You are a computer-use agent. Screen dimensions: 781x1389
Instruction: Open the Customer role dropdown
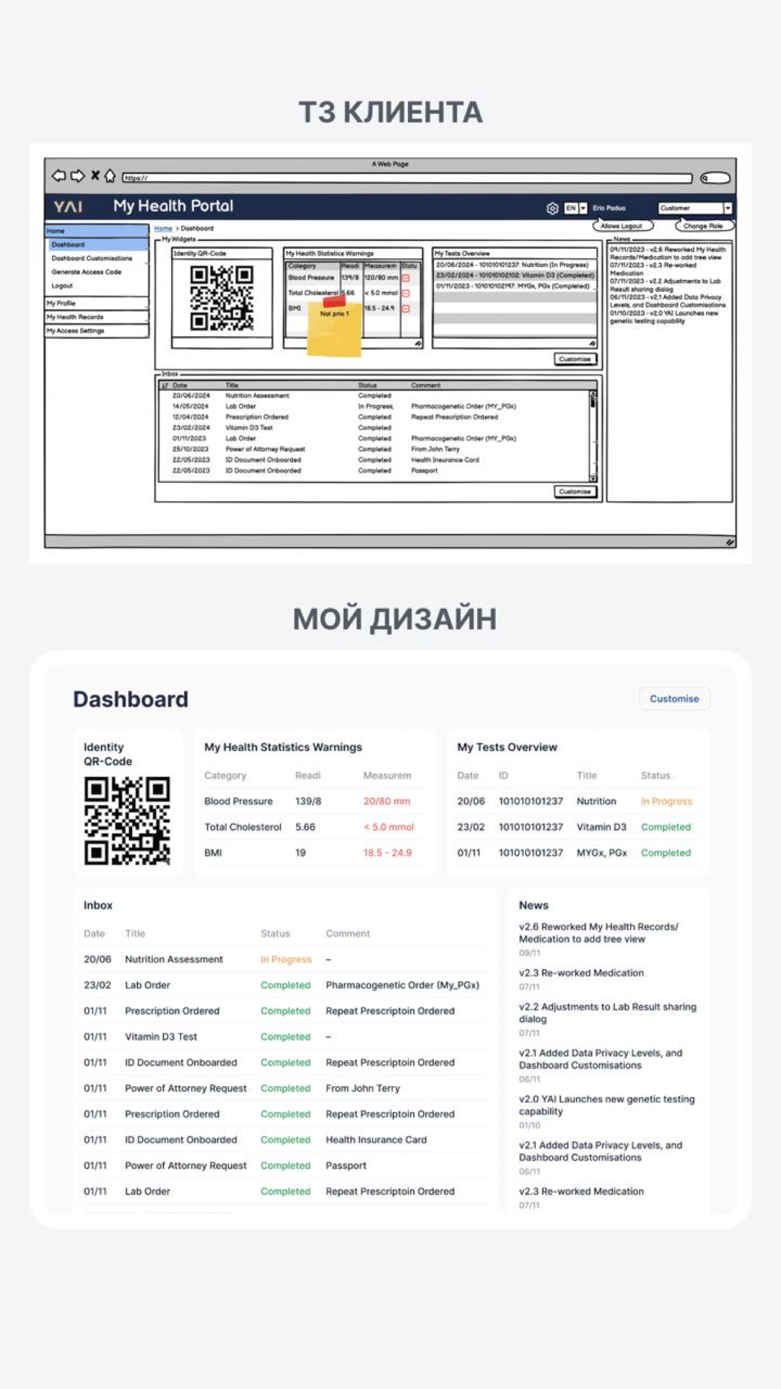(x=695, y=208)
